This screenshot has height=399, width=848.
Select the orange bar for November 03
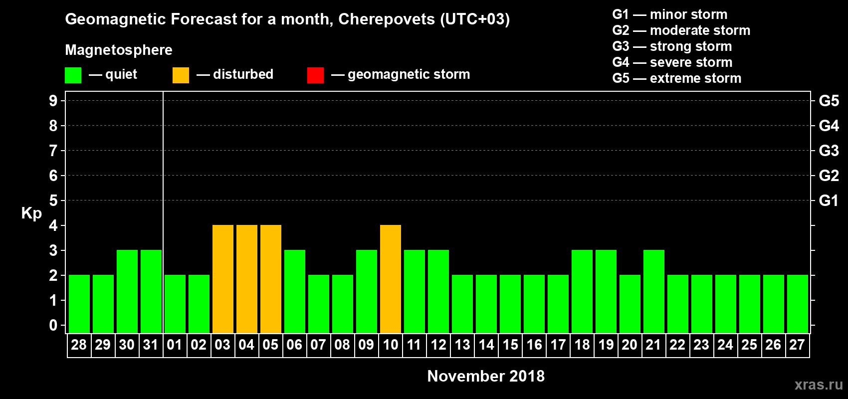[223, 279]
